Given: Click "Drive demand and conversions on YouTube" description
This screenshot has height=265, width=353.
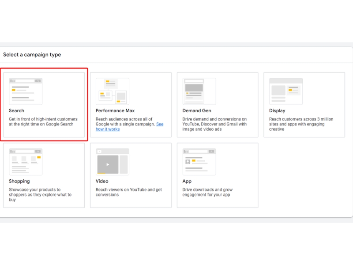Looking at the screenshot, I should (214, 124).
